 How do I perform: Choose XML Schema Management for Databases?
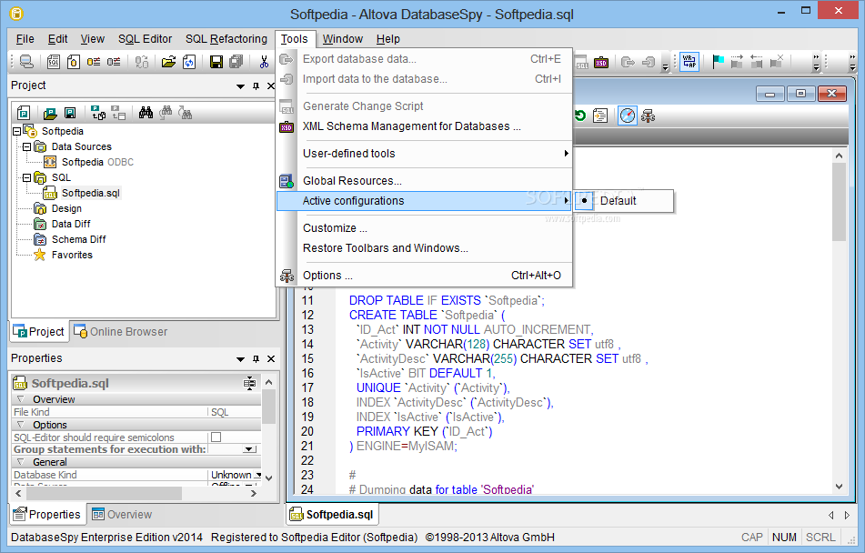tap(424, 126)
